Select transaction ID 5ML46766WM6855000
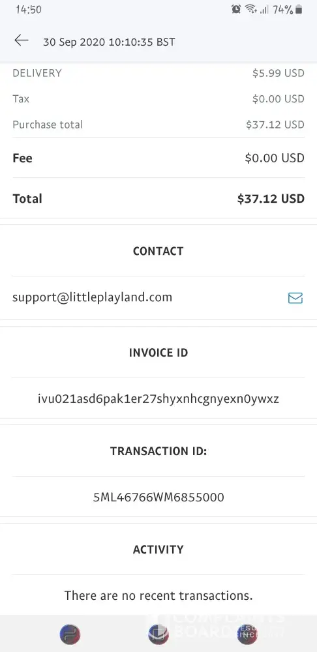This screenshot has height=652, width=317. [158, 497]
